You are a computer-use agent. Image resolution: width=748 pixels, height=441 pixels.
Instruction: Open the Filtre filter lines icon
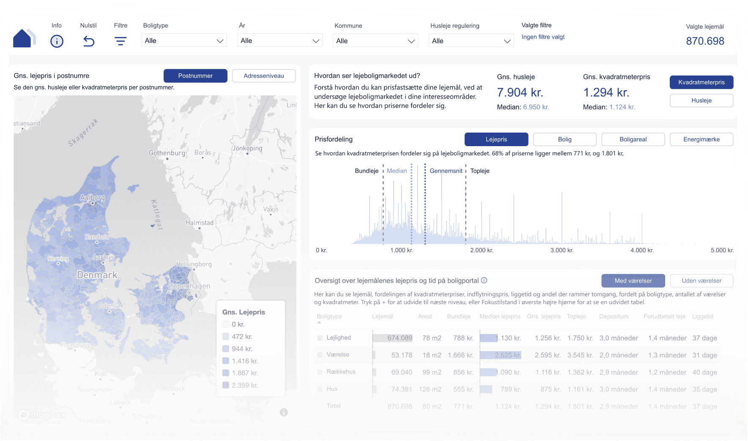click(121, 41)
